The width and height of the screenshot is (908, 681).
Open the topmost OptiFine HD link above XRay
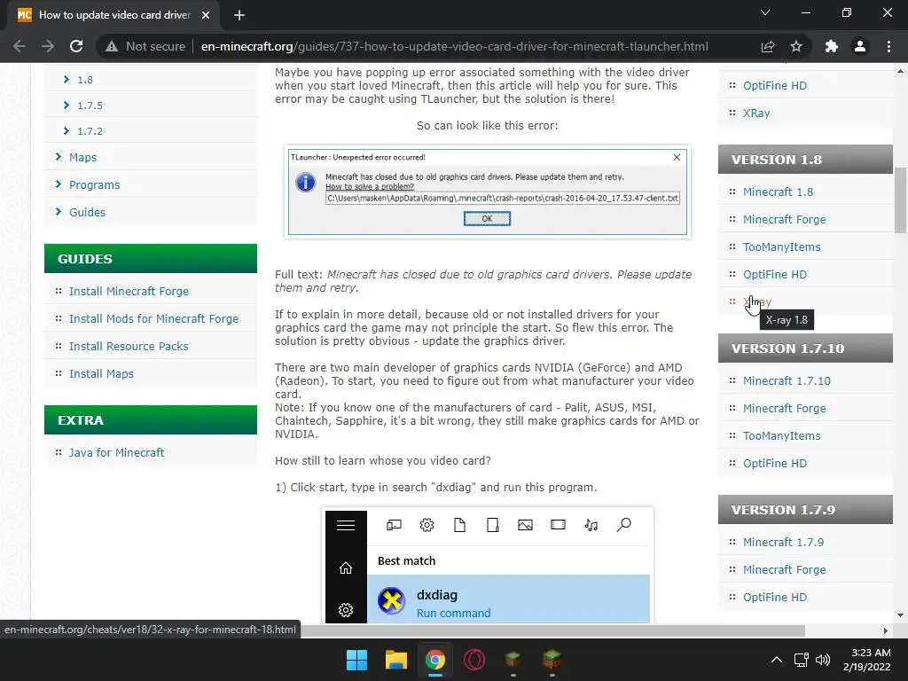[775, 86]
